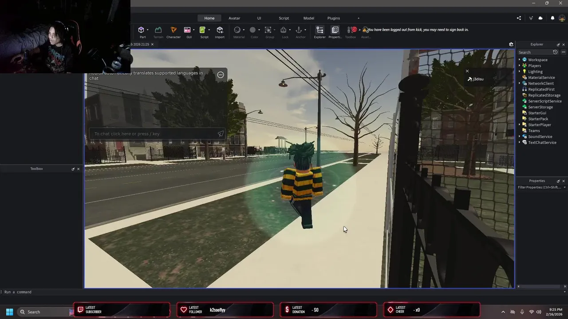Select StarterGui in Explorer
This screenshot has height=319, width=568.
[x=537, y=113]
